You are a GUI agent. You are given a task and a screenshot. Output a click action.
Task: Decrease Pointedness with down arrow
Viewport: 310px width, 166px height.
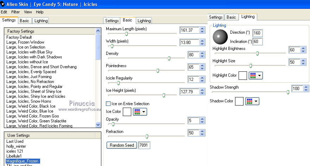tap(202, 68)
